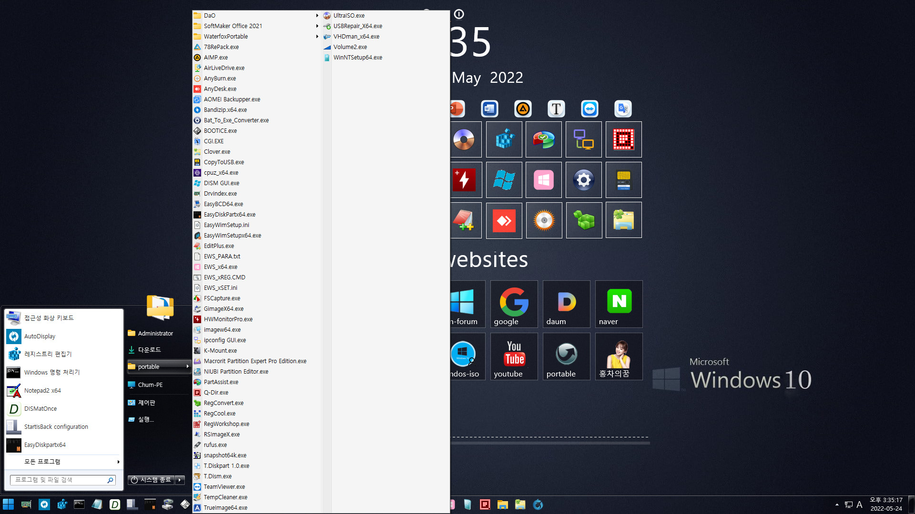Screen dimensions: 915x514
Task: Click the TeamViewer launcher icon on desktop
Action: coord(590,109)
